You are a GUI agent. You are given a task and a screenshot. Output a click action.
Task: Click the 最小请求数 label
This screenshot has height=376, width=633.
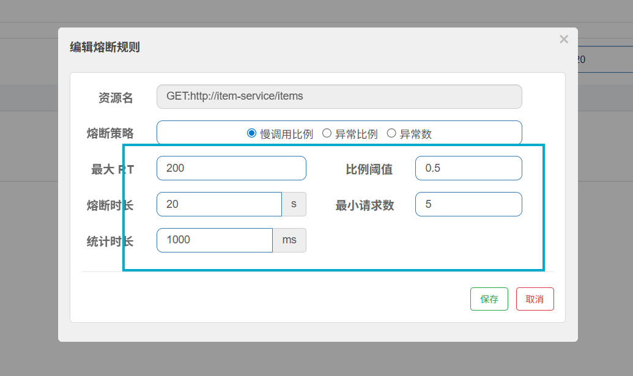[x=365, y=205]
